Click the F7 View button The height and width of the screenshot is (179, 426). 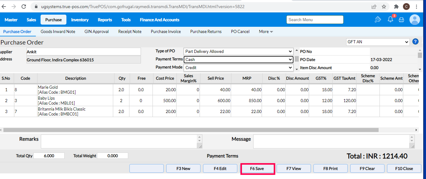click(294, 168)
